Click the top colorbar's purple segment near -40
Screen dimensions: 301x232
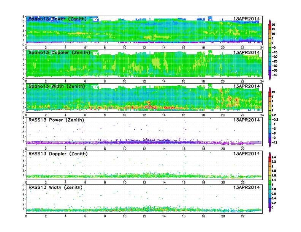pyautogui.click(x=270, y=73)
